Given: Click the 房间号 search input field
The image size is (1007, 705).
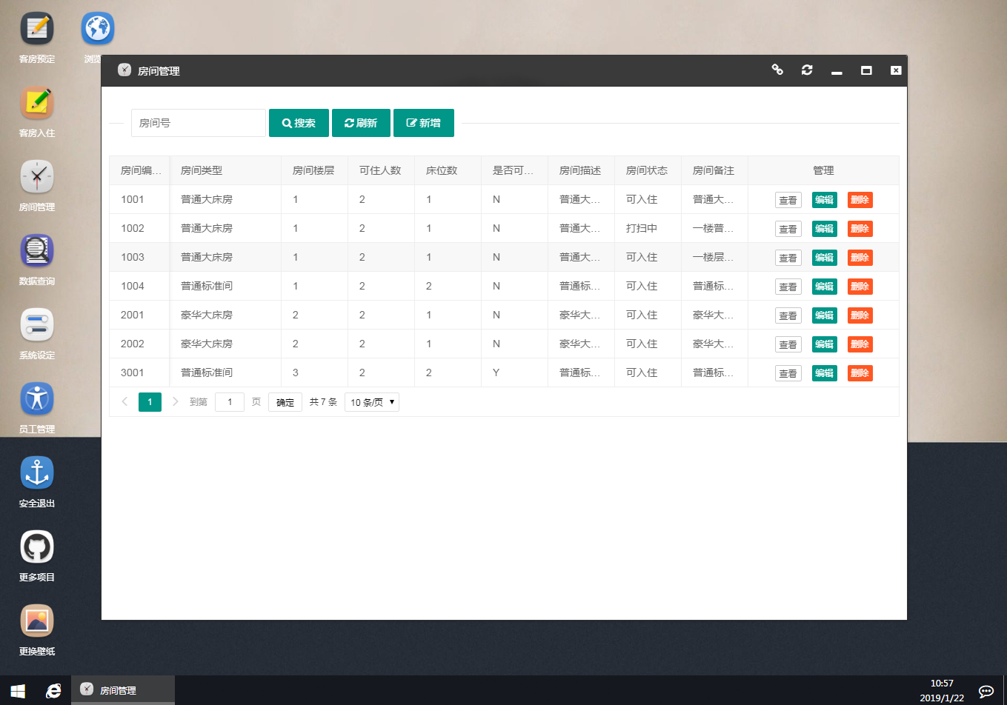Looking at the screenshot, I should coord(198,122).
